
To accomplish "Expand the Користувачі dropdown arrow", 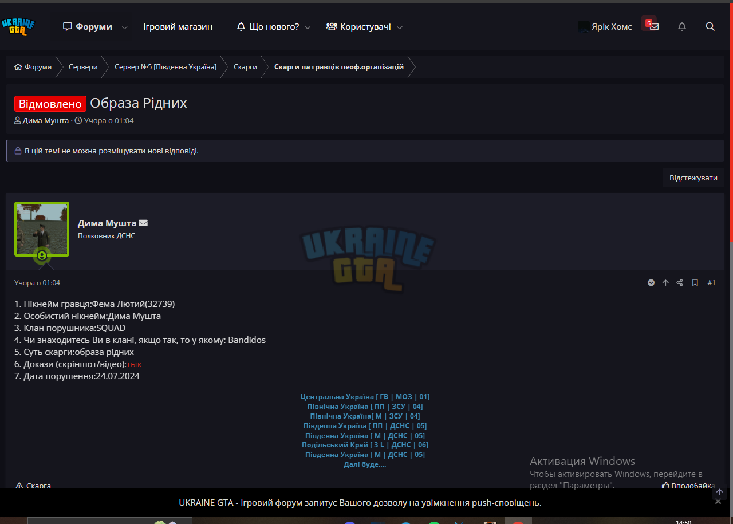I will 400,27.
